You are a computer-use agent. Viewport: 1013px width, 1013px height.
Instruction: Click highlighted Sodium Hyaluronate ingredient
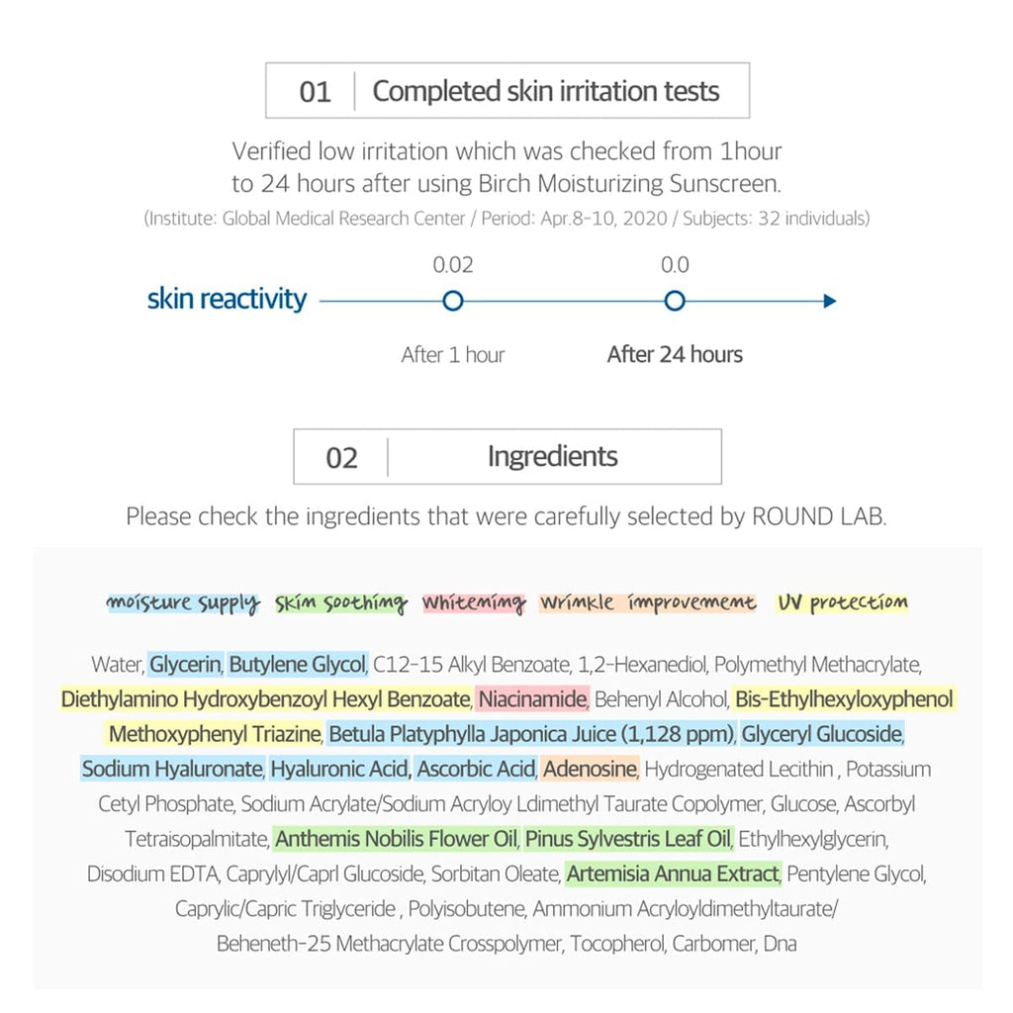point(172,769)
